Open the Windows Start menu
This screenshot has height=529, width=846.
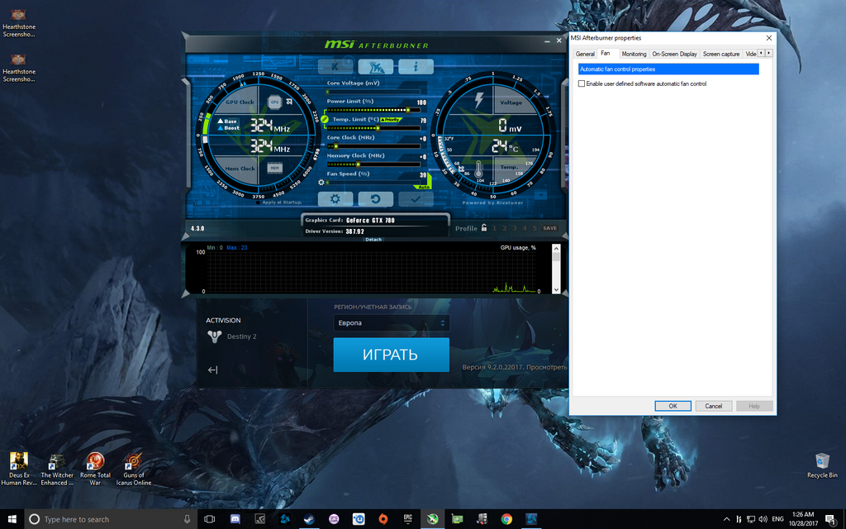12,519
